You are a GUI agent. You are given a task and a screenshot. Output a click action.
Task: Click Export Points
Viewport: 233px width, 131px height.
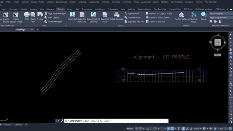point(132,13)
